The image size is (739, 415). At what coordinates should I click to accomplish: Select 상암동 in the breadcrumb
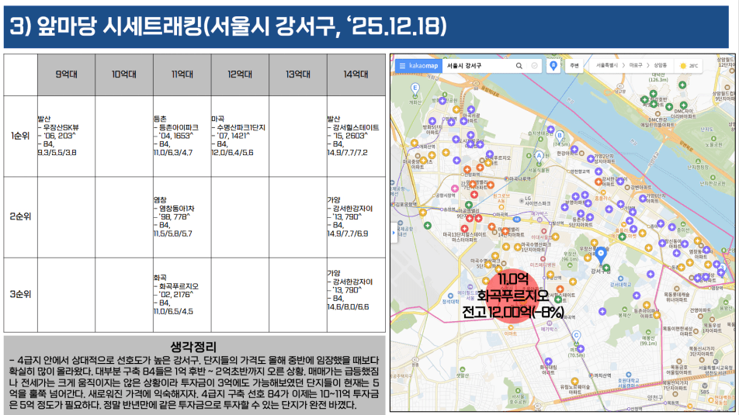pos(660,66)
